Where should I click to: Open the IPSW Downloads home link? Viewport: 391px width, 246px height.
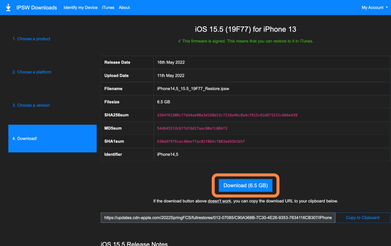(37, 8)
